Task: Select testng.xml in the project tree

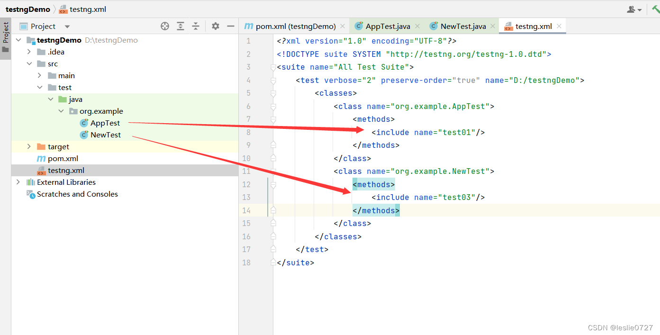Action: point(66,171)
